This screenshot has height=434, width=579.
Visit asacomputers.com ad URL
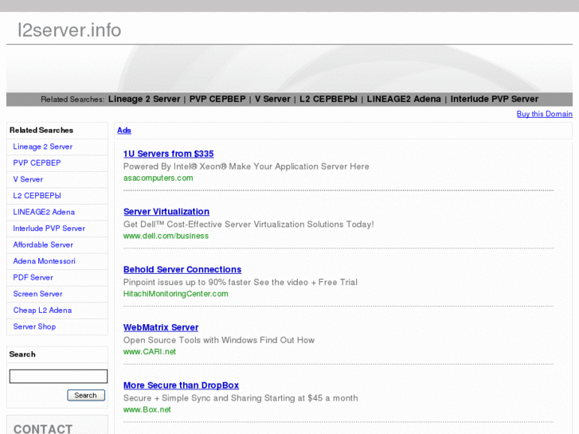158,178
